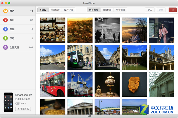
Task: Click the orange Photos icon in sidebar
Action: pos(5,11)
